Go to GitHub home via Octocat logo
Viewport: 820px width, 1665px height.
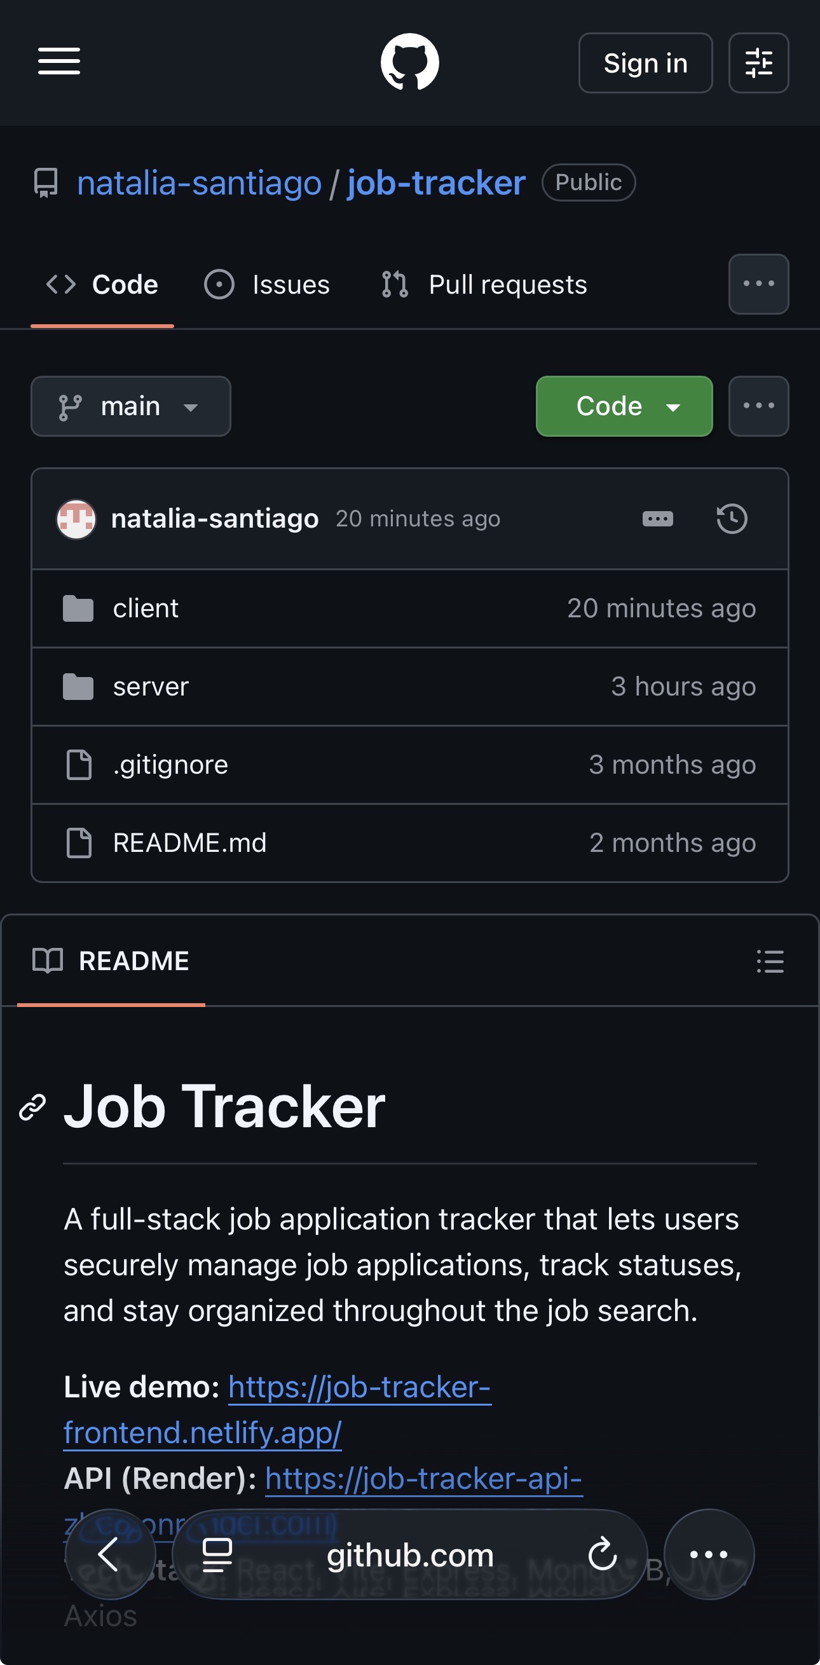409,62
